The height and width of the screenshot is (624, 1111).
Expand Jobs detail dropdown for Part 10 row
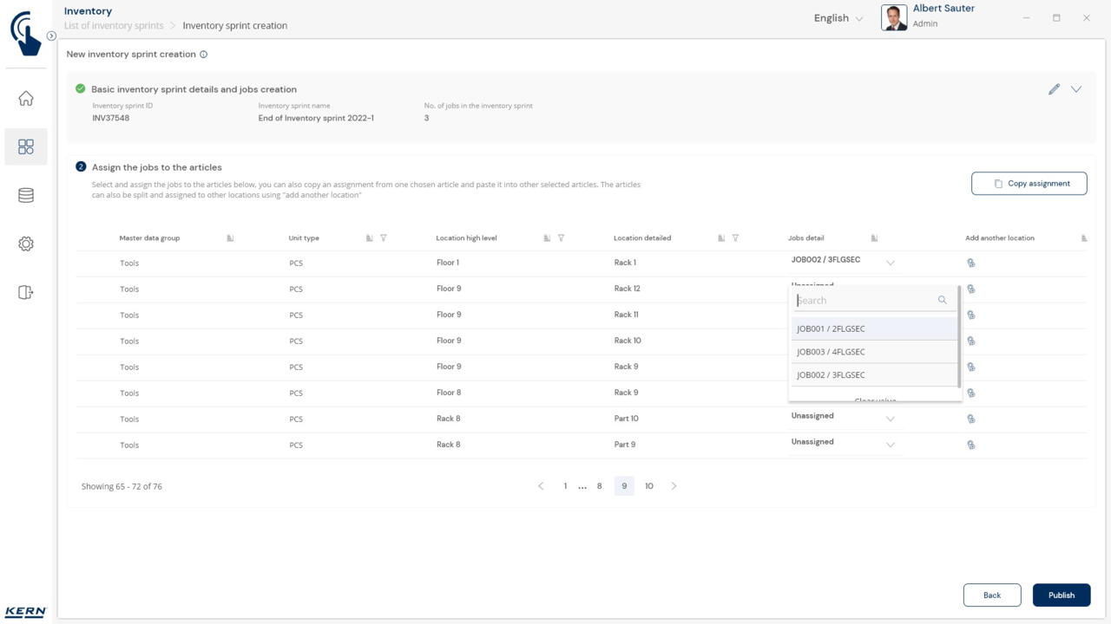point(890,419)
